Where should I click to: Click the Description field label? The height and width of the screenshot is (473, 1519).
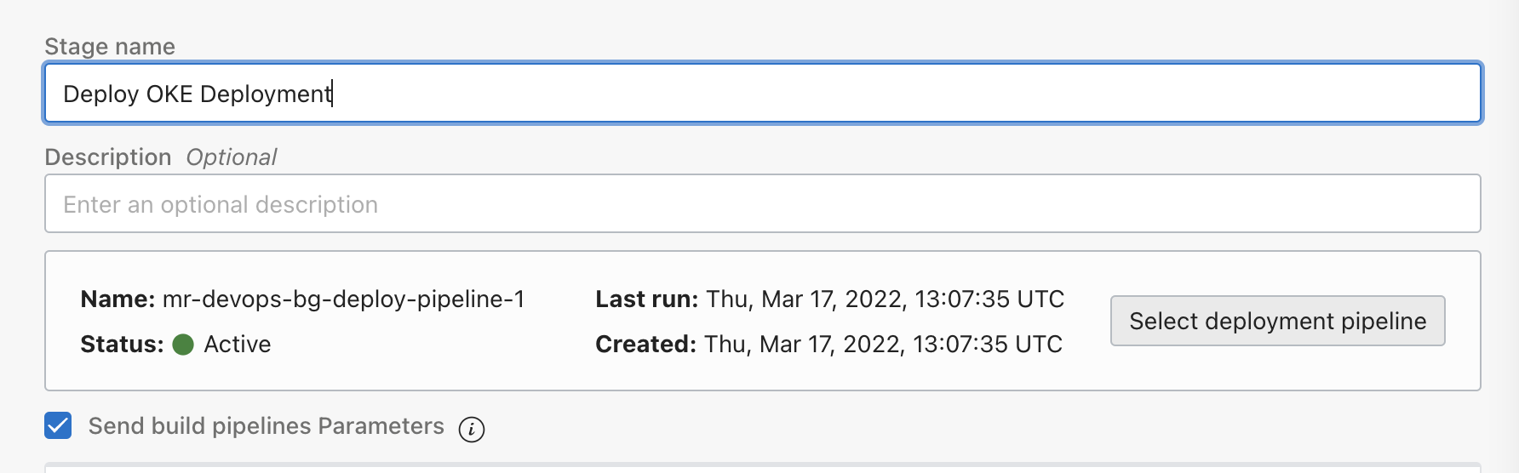[x=108, y=157]
